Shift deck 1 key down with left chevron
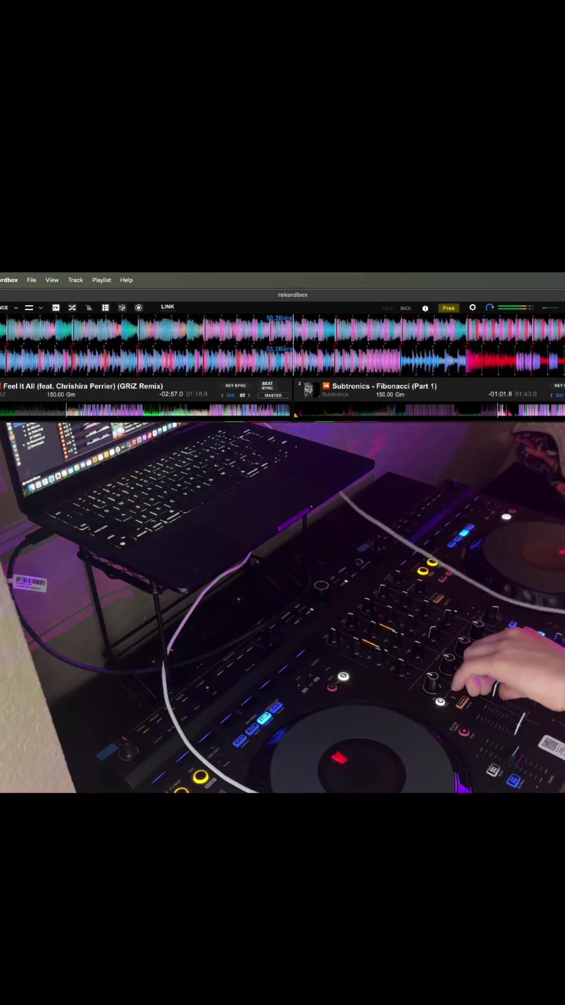Image resolution: width=565 pixels, height=1005 pixels. click(x=222, y=395)
